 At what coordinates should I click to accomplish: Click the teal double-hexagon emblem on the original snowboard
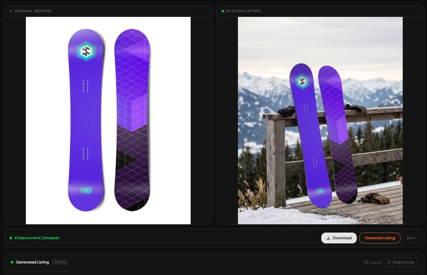(x=86, y=190)
